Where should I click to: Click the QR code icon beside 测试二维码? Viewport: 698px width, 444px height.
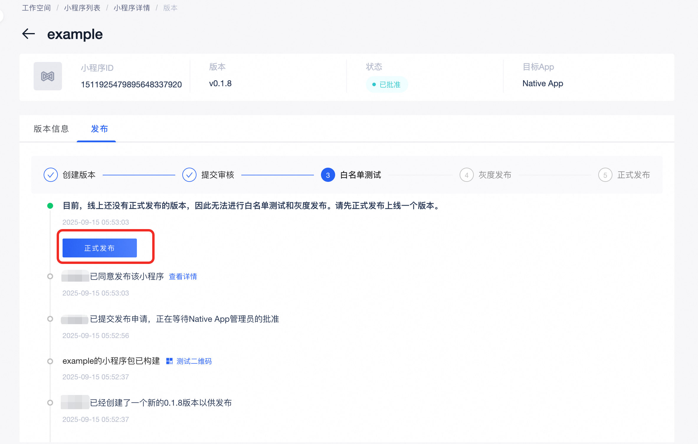coord(169,361)
